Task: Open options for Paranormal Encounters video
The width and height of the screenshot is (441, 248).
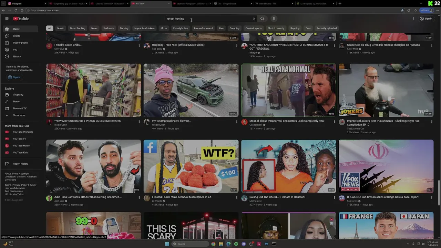Action: 334,121
